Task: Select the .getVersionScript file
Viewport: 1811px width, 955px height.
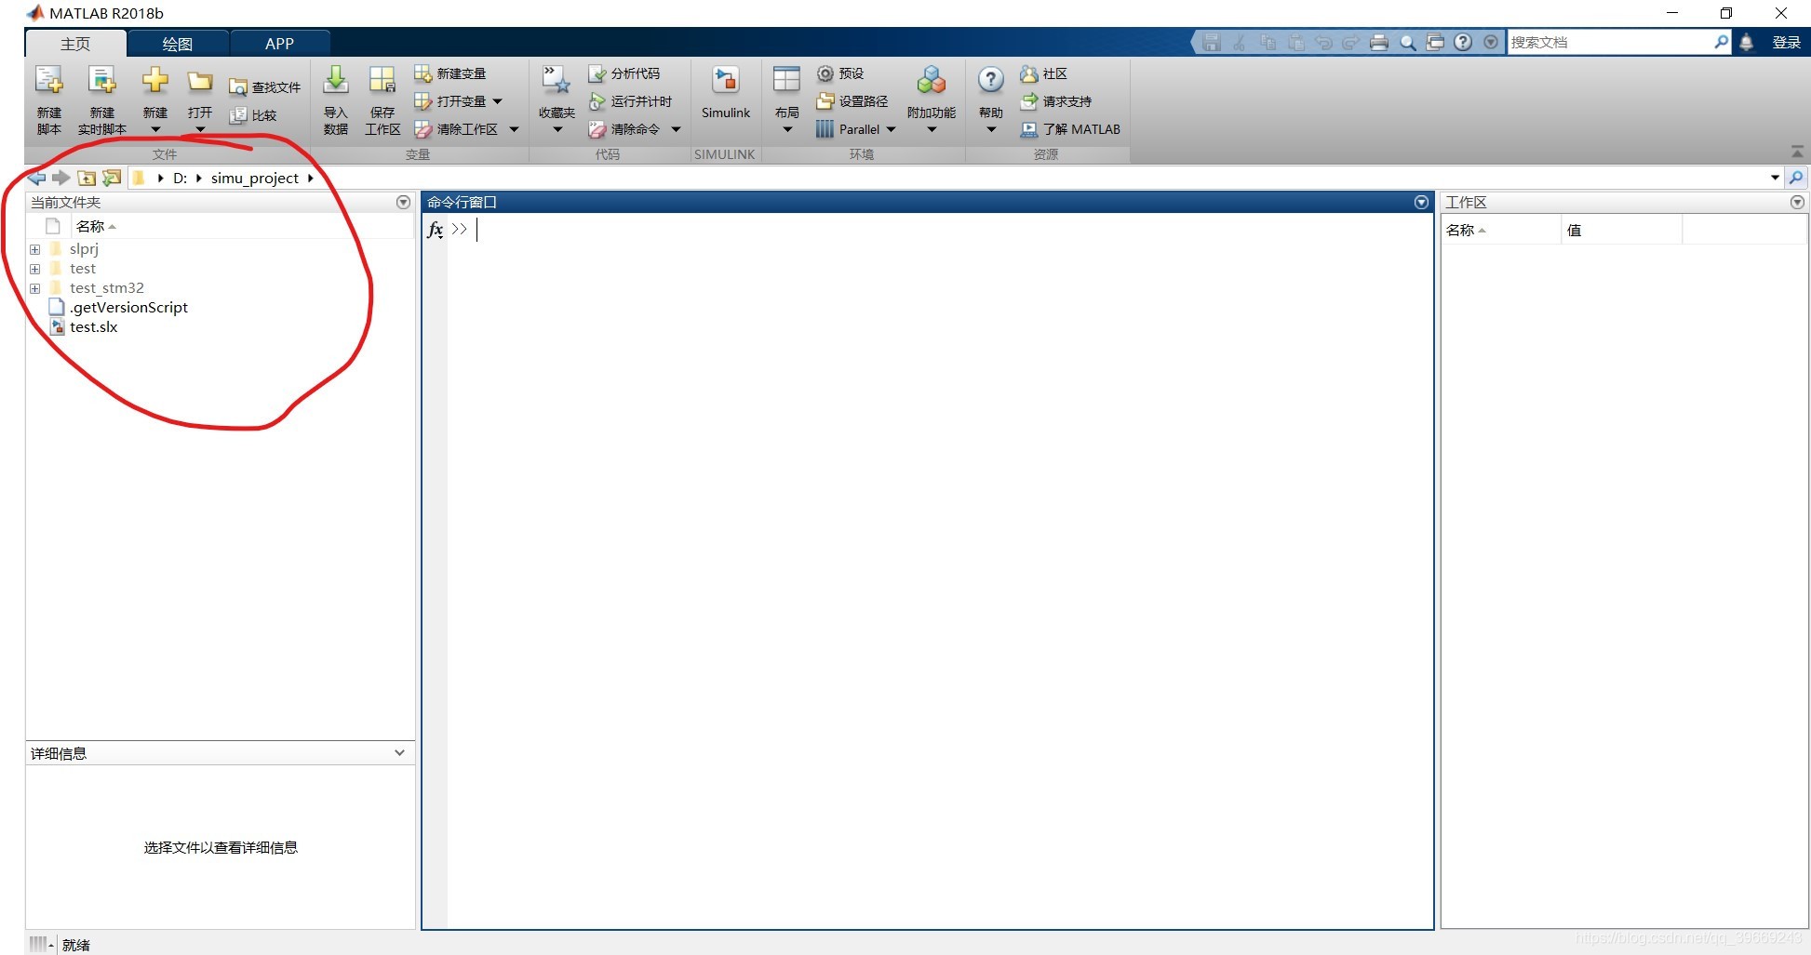Action: click(128, 308)
